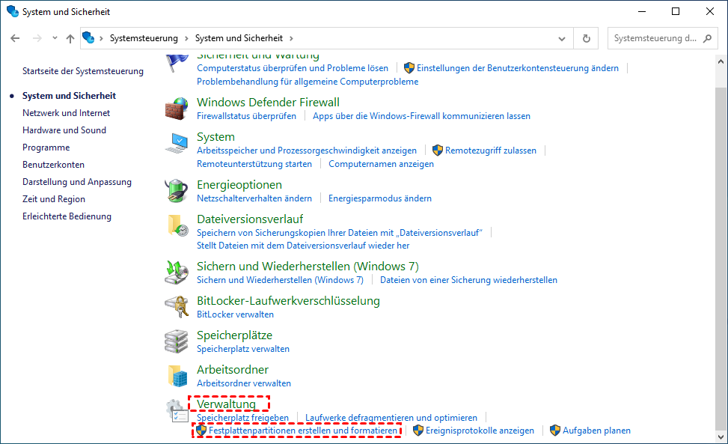
Task: Click the search magnifier icon
Action: [x=707, y=38]
